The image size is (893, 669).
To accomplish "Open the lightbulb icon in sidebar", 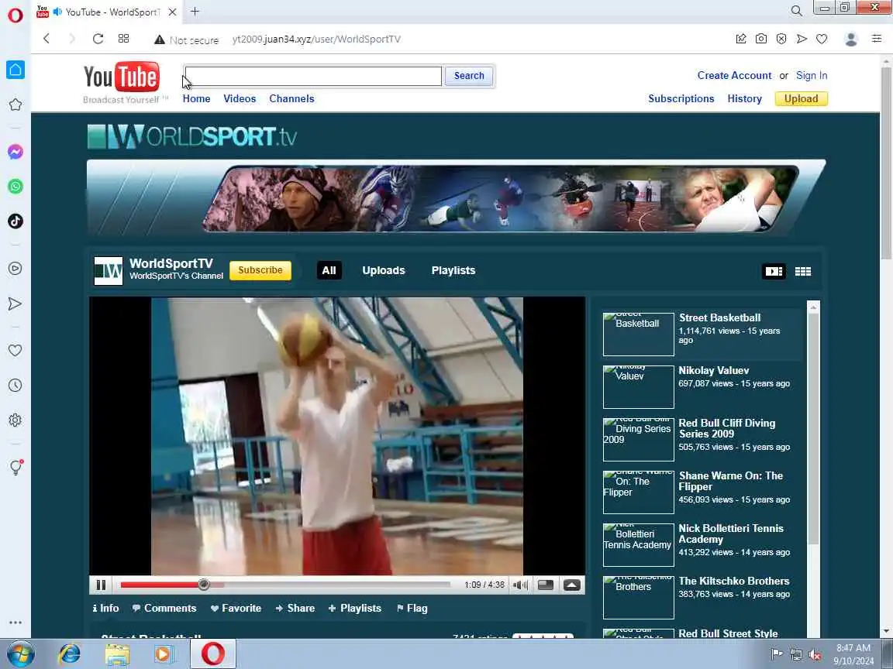I will coord(16,467).
